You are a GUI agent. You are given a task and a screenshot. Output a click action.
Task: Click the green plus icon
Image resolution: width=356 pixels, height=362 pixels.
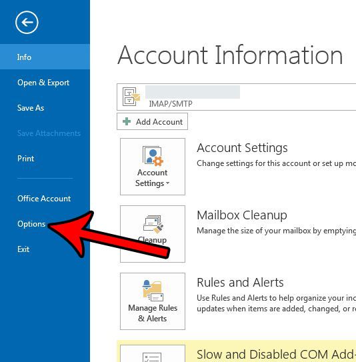click(x=127, y=121)
